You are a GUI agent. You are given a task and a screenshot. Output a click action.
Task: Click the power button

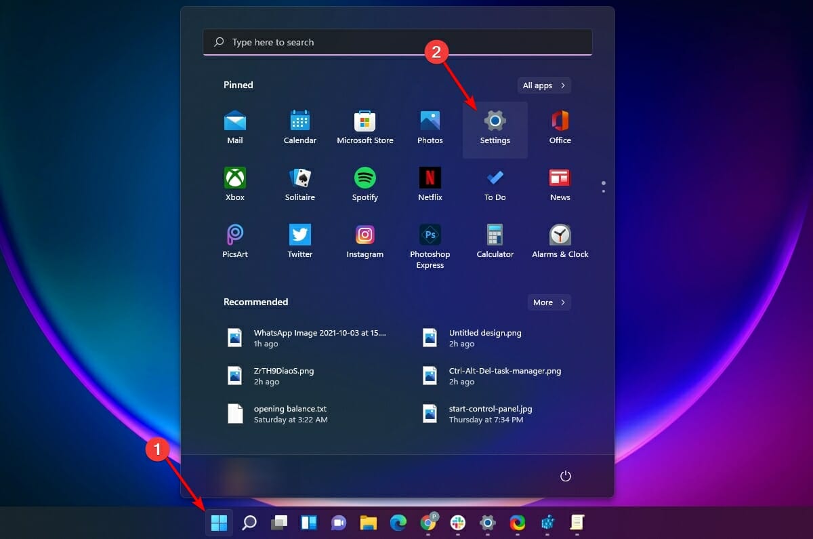pyautogui.click(x=566, y=477)
